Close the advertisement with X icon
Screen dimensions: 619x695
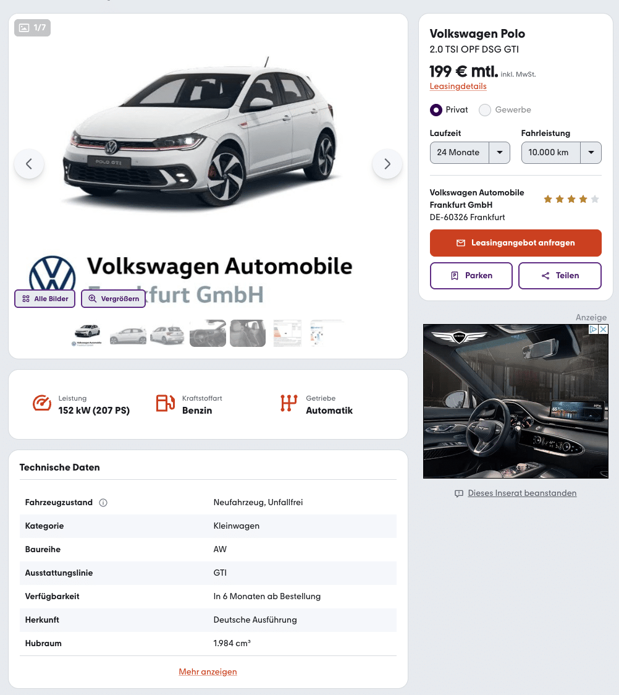(603, 330)
